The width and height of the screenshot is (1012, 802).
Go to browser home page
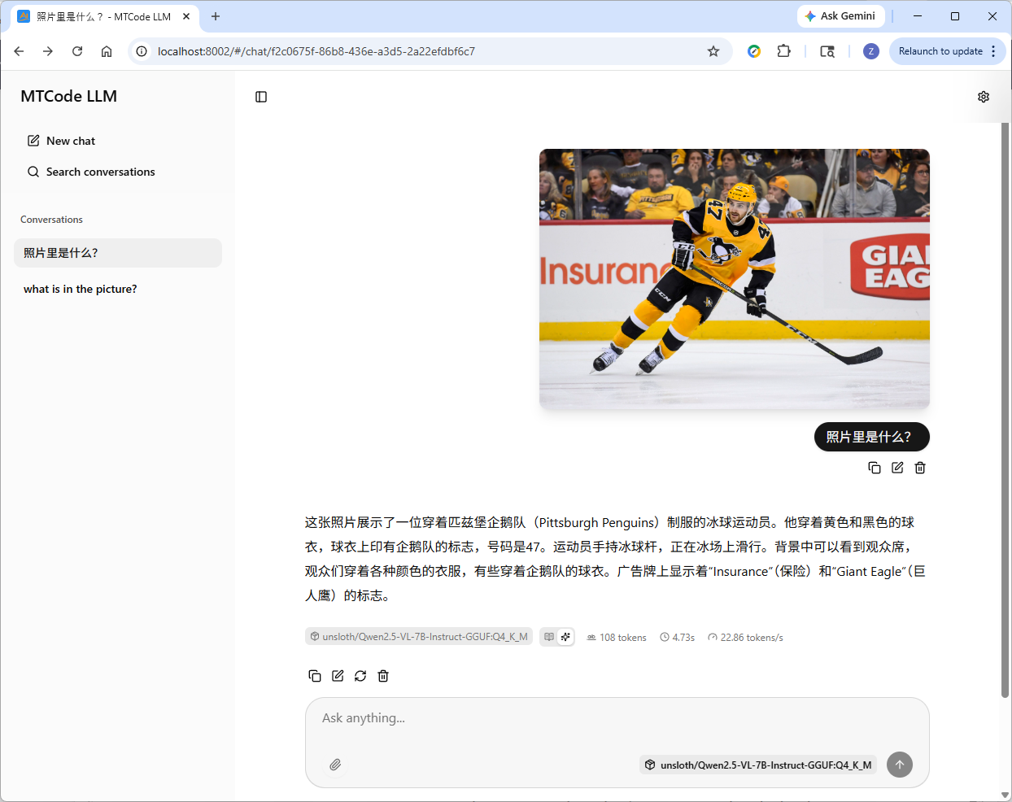pos(107,51)
